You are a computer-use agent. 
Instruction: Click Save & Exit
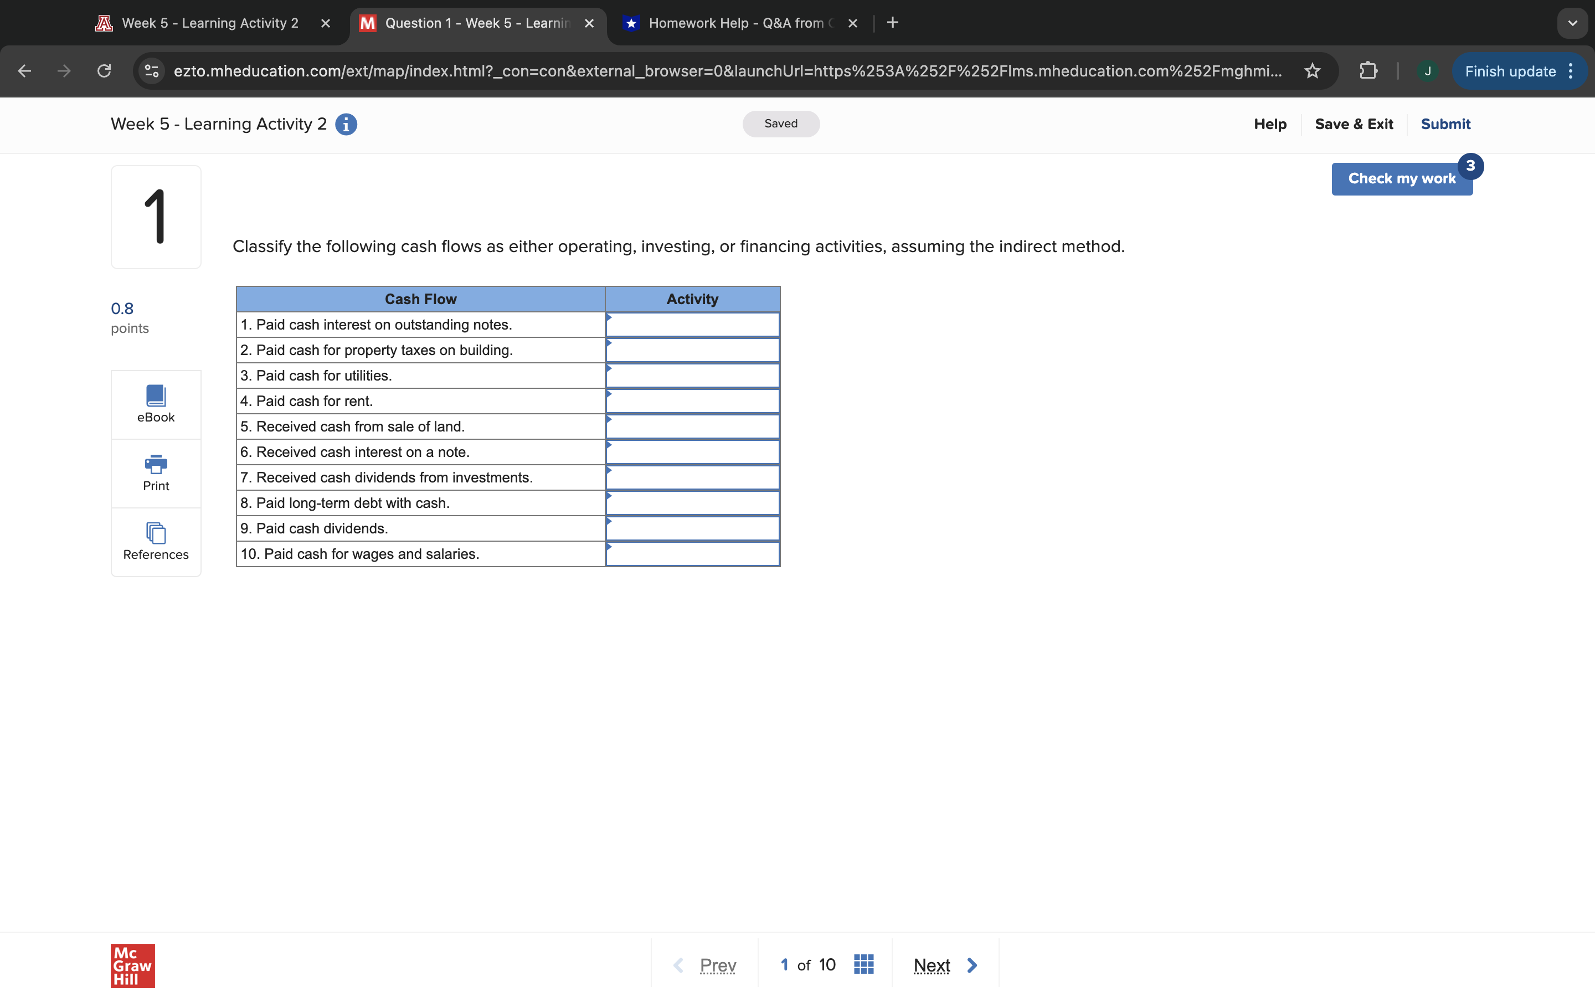click(x=1353, y=124)
